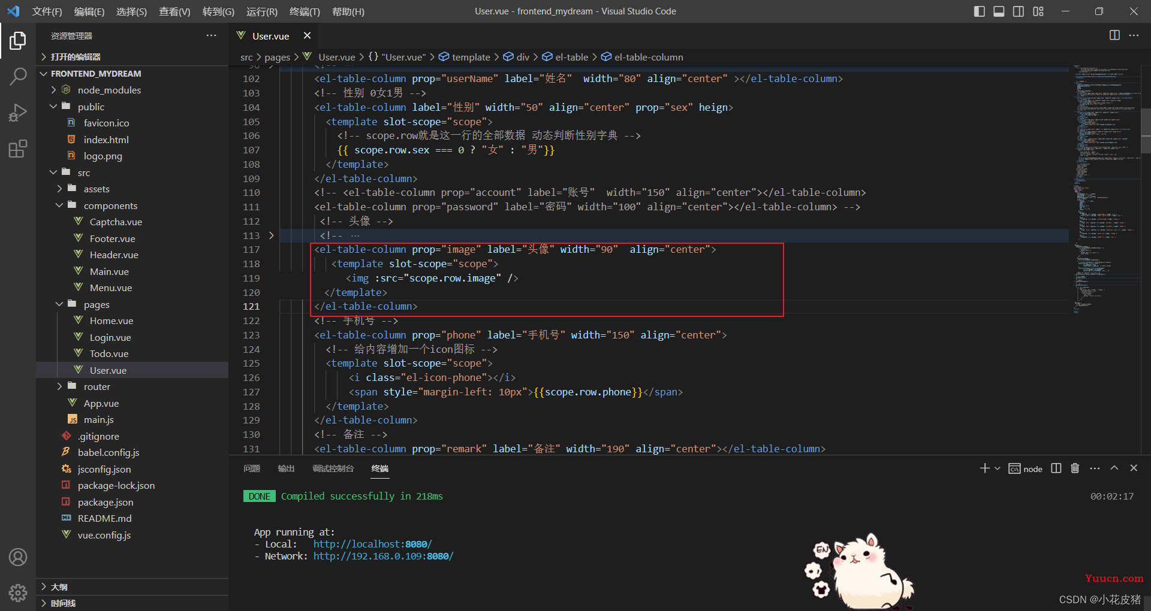Open the 运行(R) menu
Viewport: 1151px width, 611px height.
tap(262, 11)
